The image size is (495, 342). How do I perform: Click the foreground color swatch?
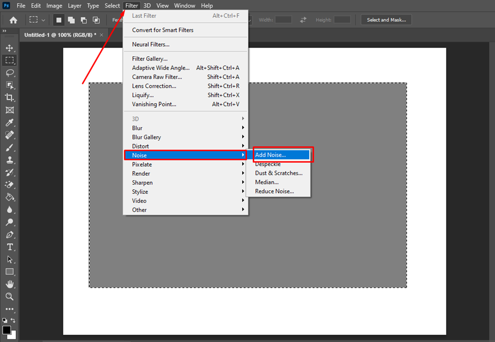click(6, 330)
